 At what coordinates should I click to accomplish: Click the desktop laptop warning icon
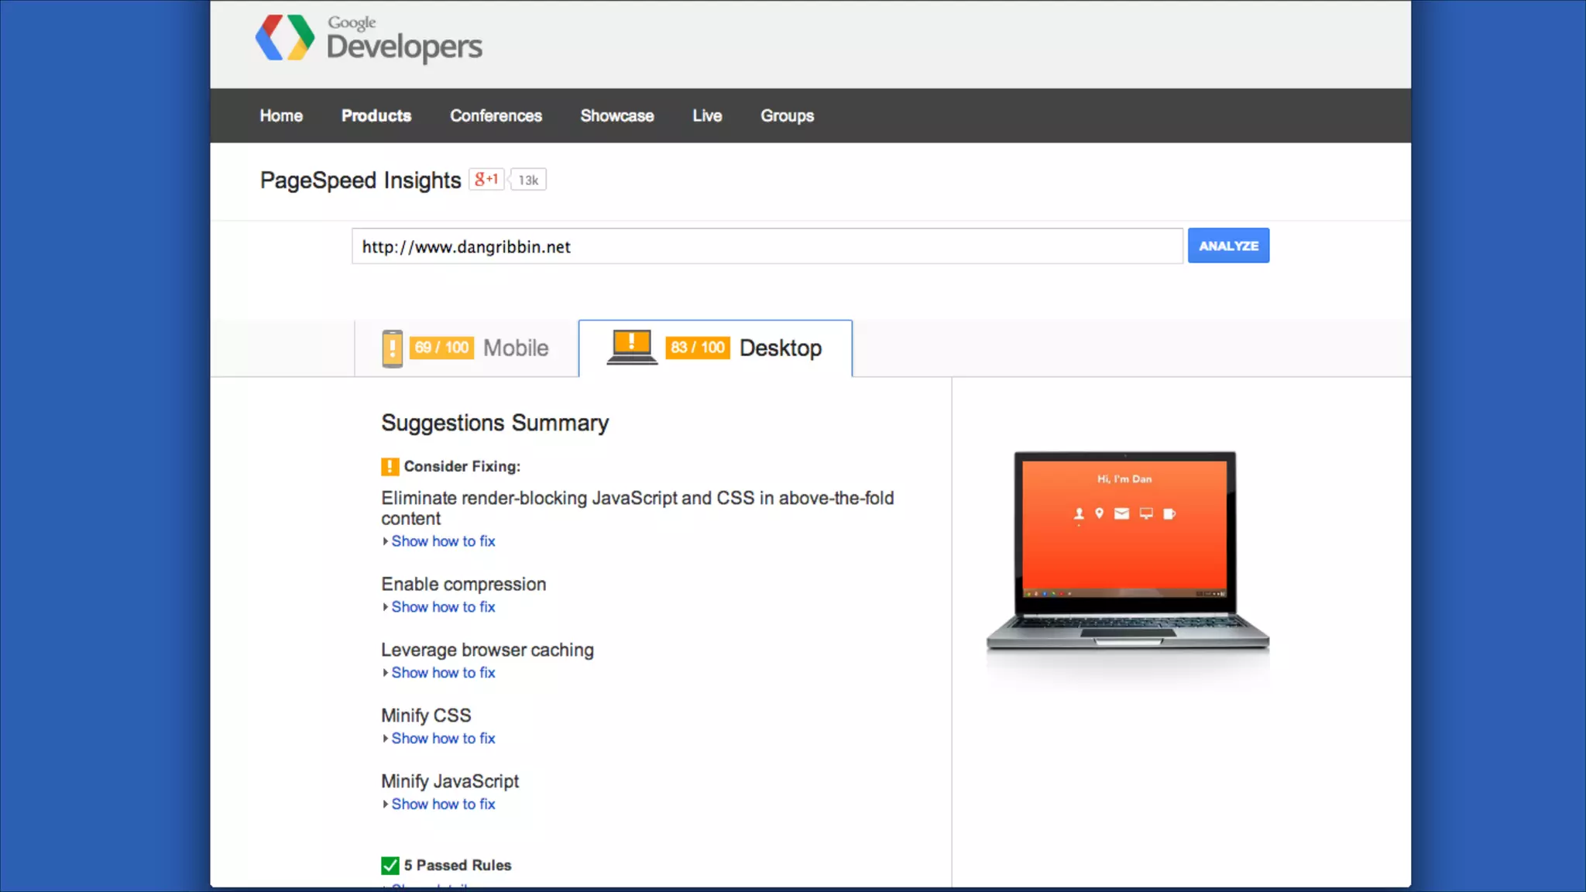(x=632, y=347)
